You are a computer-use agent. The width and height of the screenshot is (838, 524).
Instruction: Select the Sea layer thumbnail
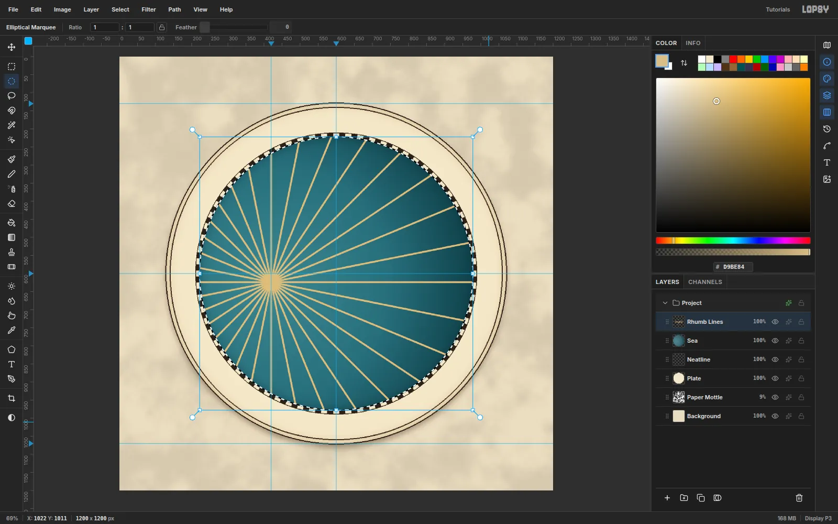(679, 341)
